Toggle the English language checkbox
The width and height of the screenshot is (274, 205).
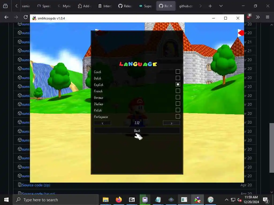178,84
